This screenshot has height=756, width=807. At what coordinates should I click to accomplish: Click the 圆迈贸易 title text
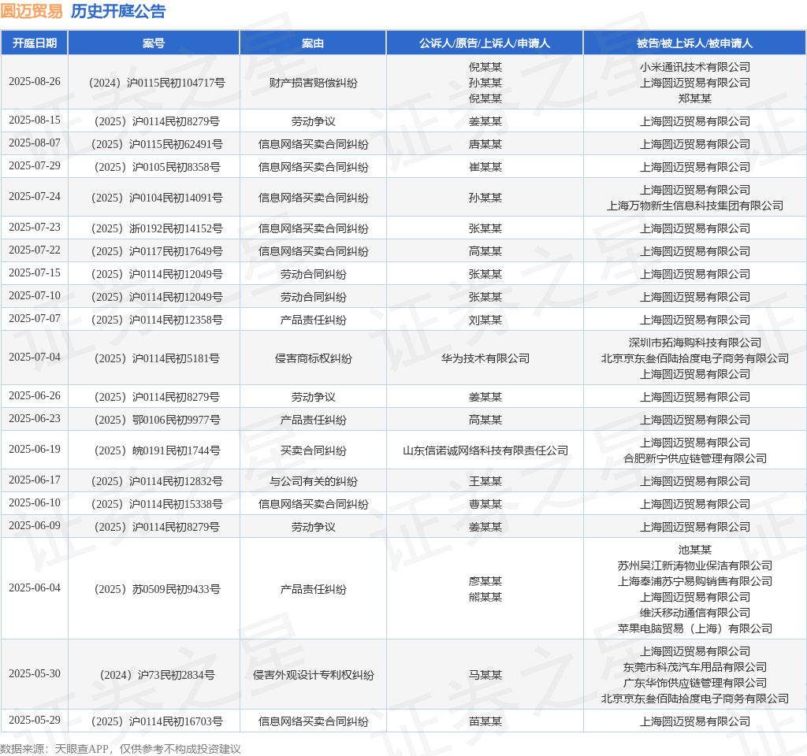click(32, 11)
